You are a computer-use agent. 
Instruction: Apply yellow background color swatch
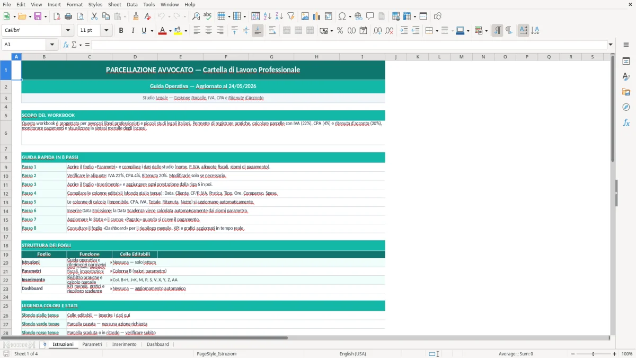pos(178,31)
